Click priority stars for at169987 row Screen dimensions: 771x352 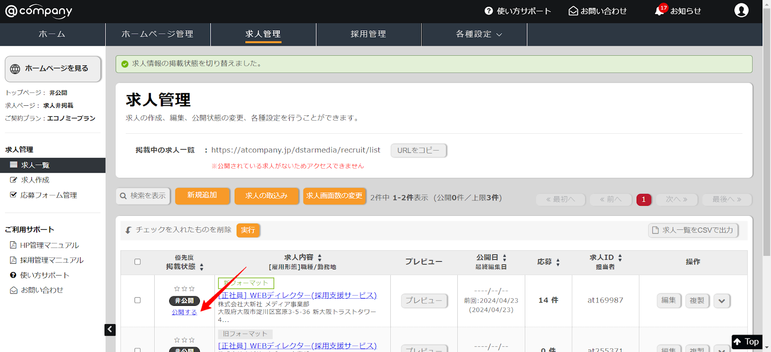pos(185,289)
